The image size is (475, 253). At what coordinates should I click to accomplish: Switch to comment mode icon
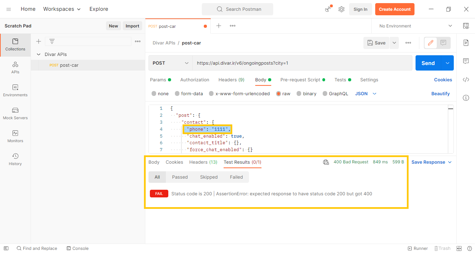point(443,43)
